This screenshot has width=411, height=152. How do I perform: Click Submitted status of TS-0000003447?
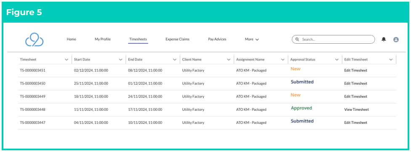(x=302, y=121)
